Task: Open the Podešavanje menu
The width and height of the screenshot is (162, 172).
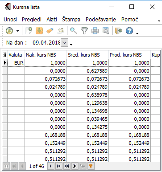Action: coord(101,20)
